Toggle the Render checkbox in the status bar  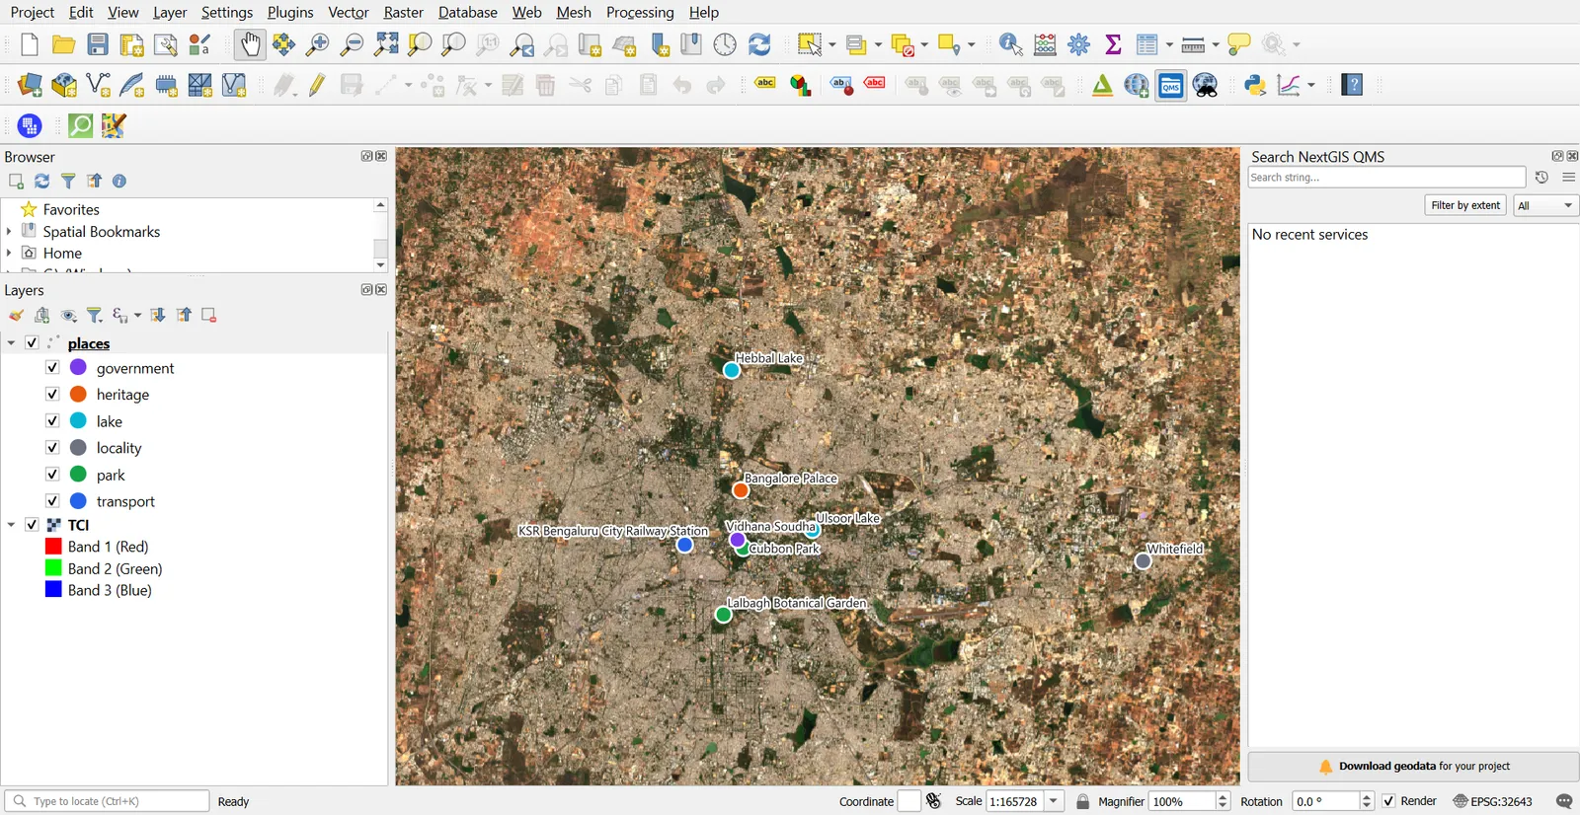[x=1388, y=801]
